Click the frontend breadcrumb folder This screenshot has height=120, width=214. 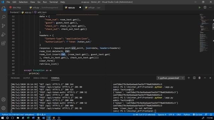[x=14, y=12]
